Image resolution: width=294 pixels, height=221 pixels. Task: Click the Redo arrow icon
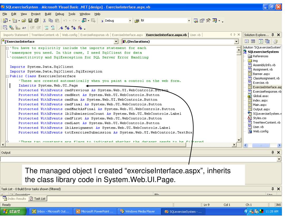[74, 20]
